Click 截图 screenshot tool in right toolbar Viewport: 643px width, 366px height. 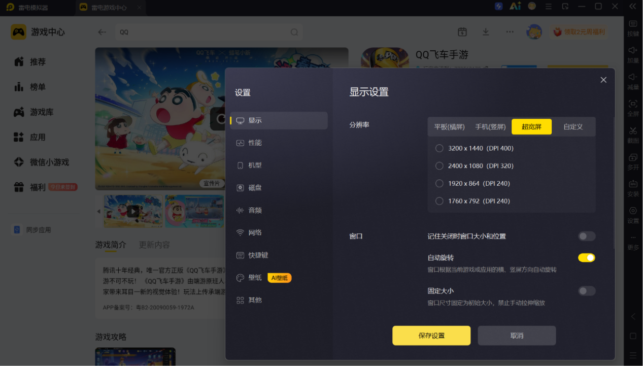(x=633, y=135)
